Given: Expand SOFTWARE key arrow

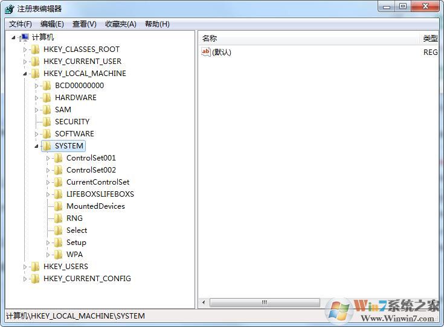Looking at the screenshot, I should [x=36, y=134].
